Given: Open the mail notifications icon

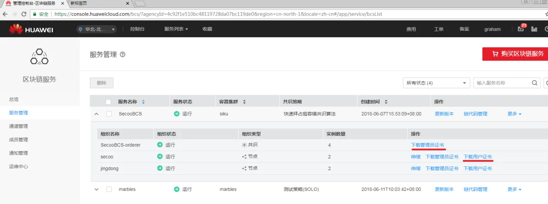Looking at the screenshot, I should [x=521, y=29].
